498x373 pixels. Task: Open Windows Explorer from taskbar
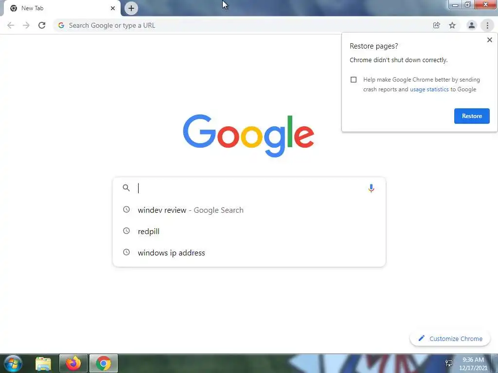(x=43, y=363)
